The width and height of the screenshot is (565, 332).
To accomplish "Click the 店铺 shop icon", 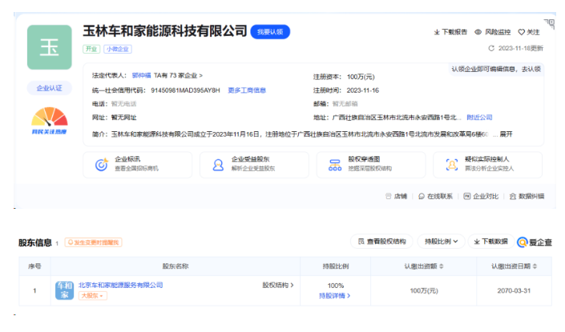I will coord(388,196).
